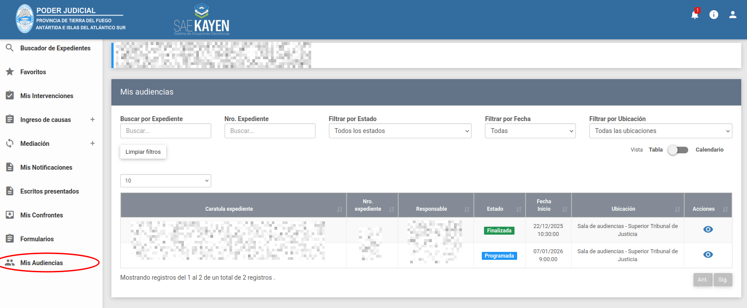
Task: Open the Filtrar por Fecha dropdown
Action: tap(530, 131)
